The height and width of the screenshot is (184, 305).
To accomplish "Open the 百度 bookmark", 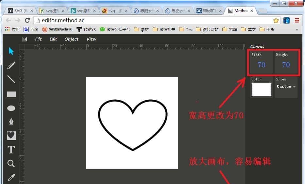I will coord(31,29).
